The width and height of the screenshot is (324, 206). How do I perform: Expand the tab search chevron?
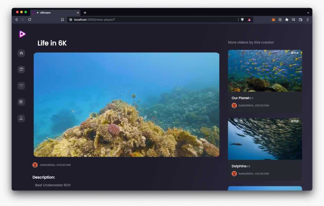(x=308, y=13)
